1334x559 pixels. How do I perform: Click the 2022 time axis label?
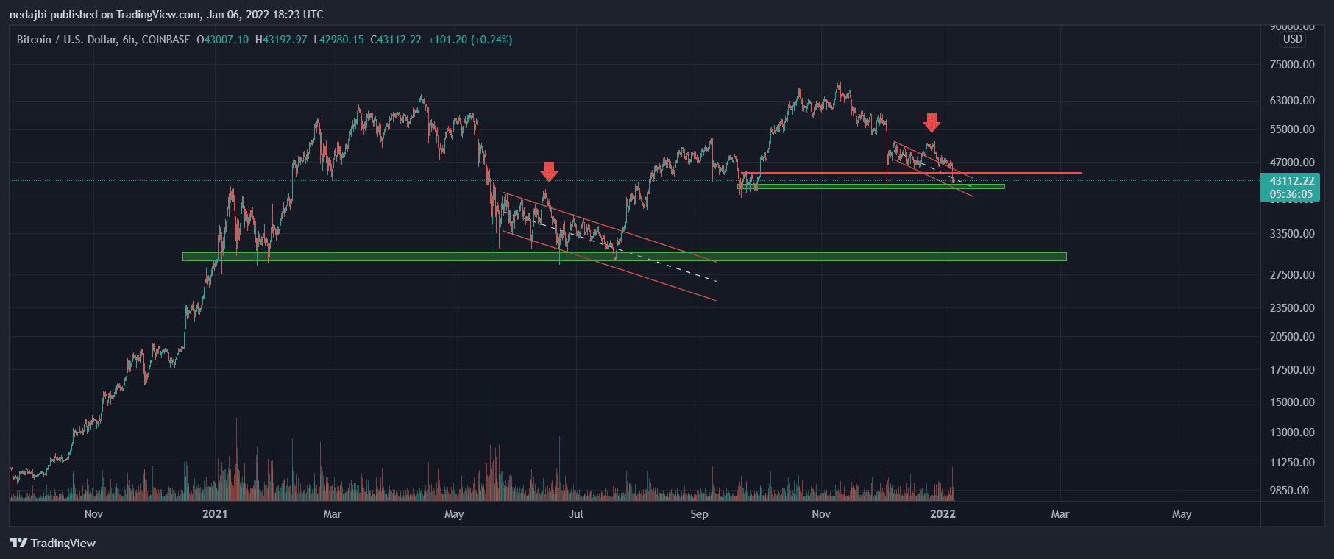pyautogui.click(x=943, y=514)
